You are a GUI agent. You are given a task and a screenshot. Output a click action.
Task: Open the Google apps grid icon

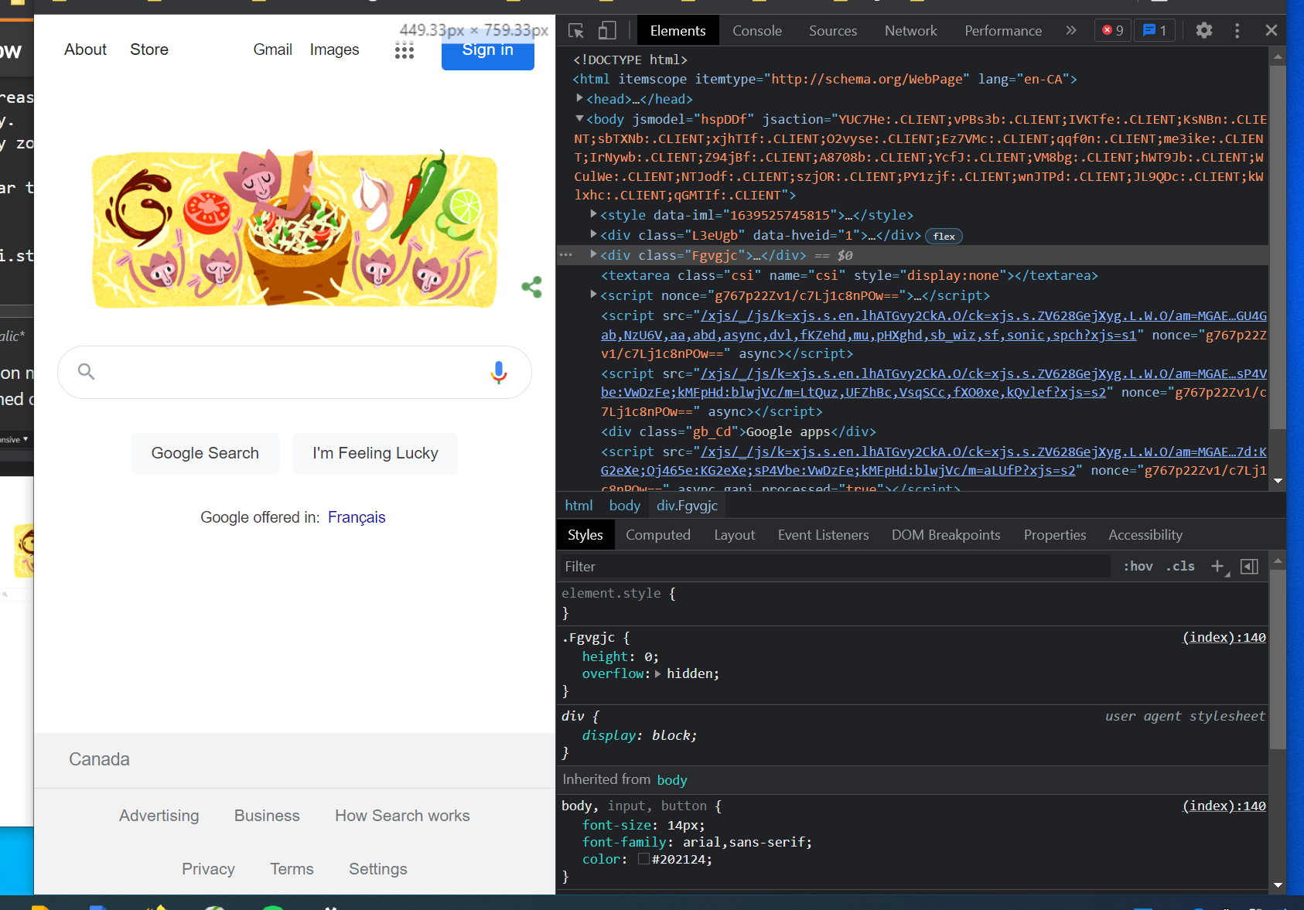coord(405,50)
